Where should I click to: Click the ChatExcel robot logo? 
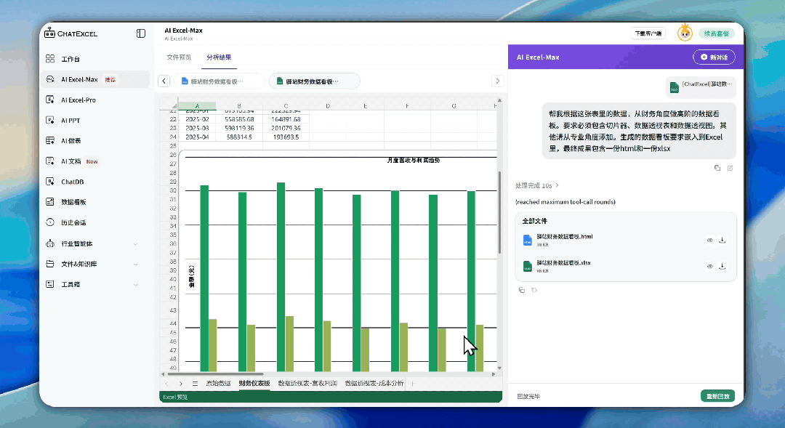point(49,33)
